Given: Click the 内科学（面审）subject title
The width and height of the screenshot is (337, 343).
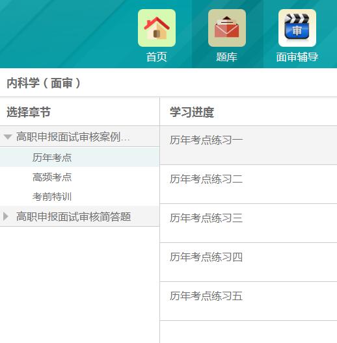Looking at the screenshot, I should click(x=44, y=83).
